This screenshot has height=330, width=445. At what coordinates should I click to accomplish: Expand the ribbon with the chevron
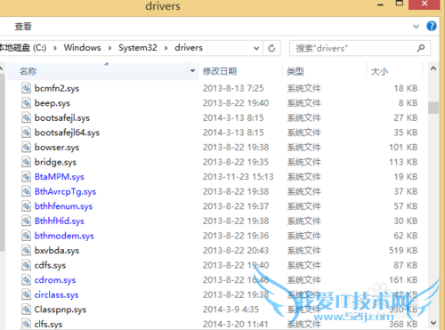click(416, 27)
